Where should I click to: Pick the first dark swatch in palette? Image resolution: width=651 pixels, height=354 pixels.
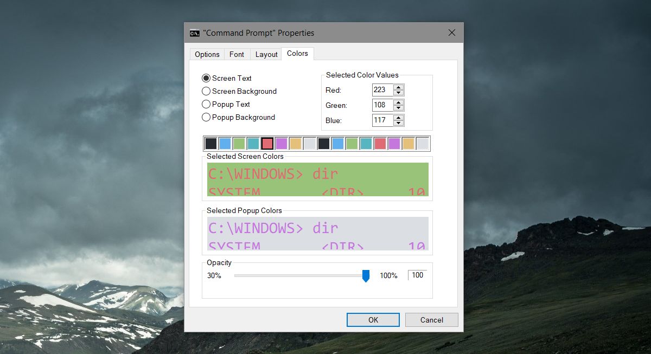pos(211,144)
